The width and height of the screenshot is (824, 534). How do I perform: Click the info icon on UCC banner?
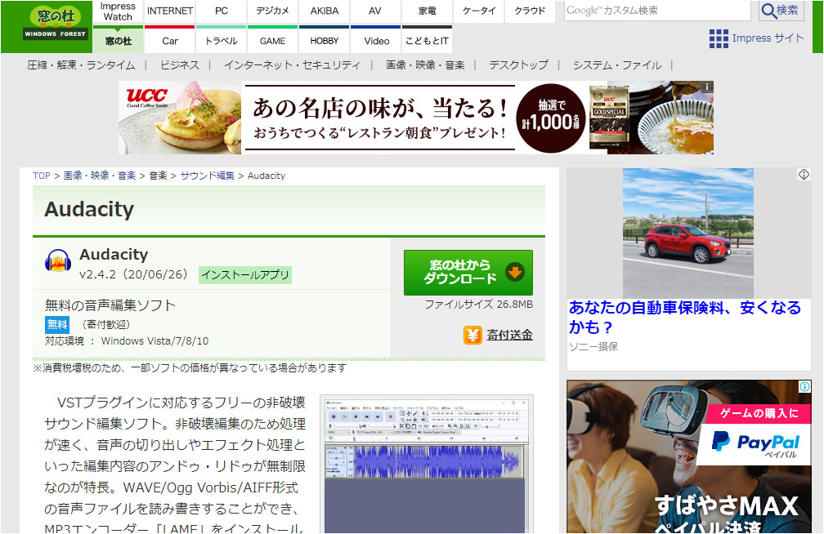click(x=708, y=87)
